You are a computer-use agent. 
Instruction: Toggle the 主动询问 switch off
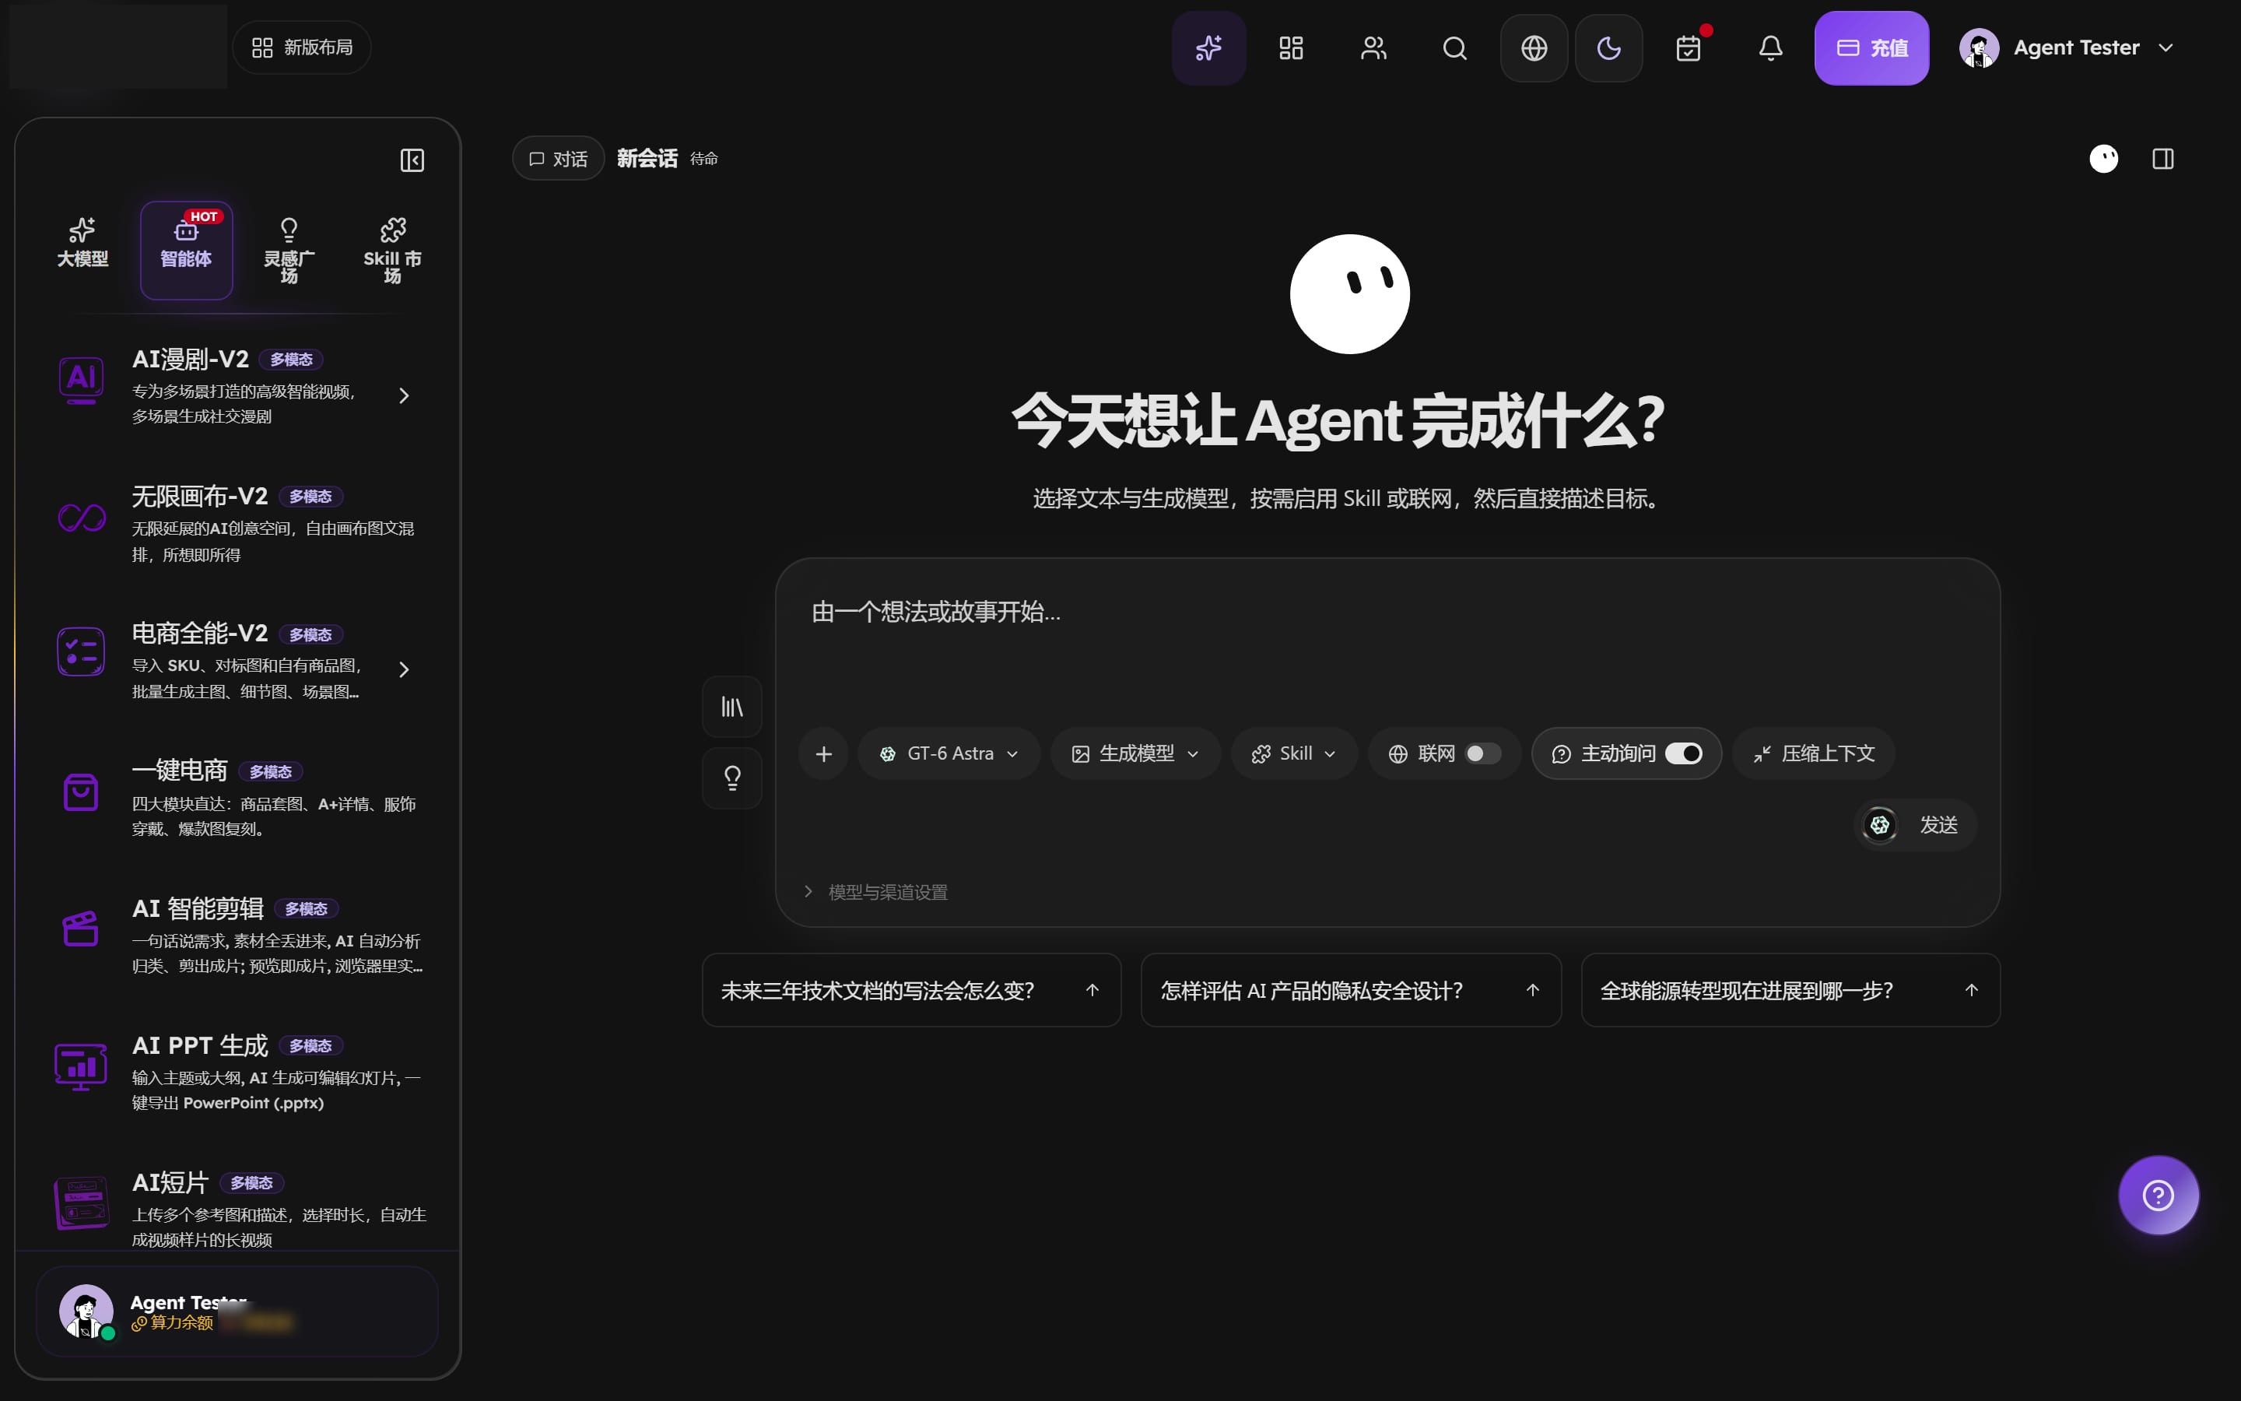click(x=1684, y=754)
